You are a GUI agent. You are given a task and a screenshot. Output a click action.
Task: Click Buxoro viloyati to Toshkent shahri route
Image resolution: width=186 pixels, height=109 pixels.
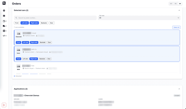coord(35,68)
